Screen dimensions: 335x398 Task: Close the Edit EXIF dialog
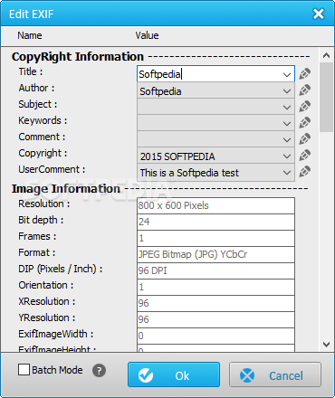[319, 14]
